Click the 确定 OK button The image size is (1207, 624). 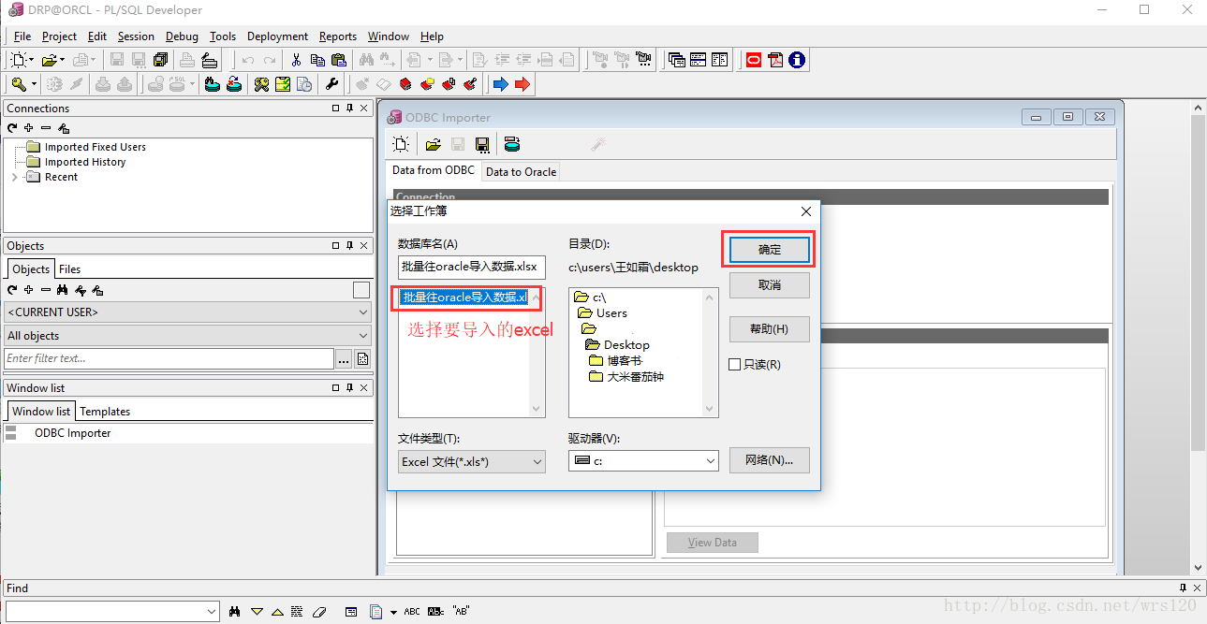(770, 250)
